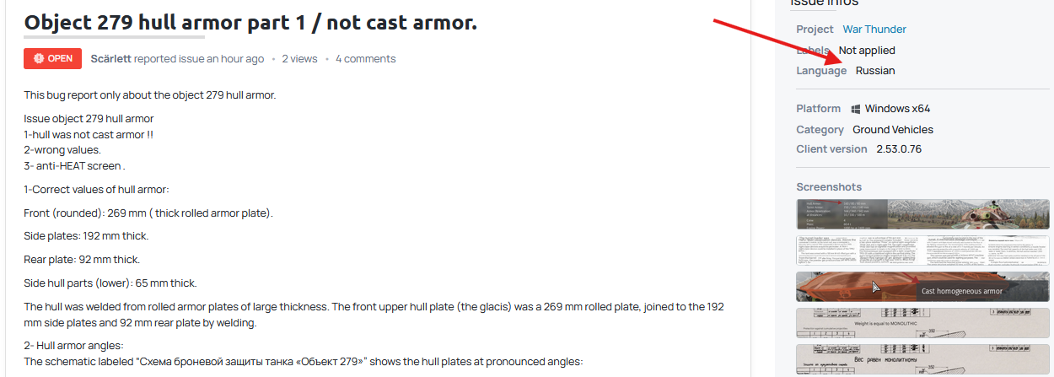This screenshot has height=377, width=1054.
Task: Open the last screenshot thumbnail with Russian text
Action: tap(922, 357)
